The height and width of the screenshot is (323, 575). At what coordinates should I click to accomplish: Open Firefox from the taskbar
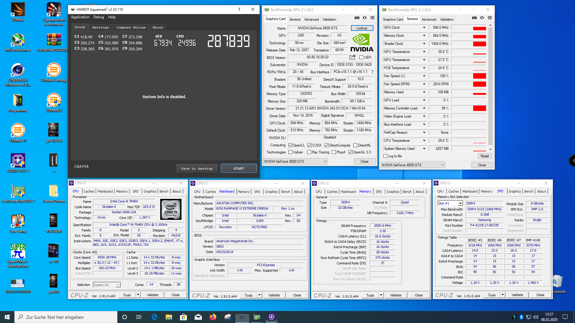click(213, 317)
